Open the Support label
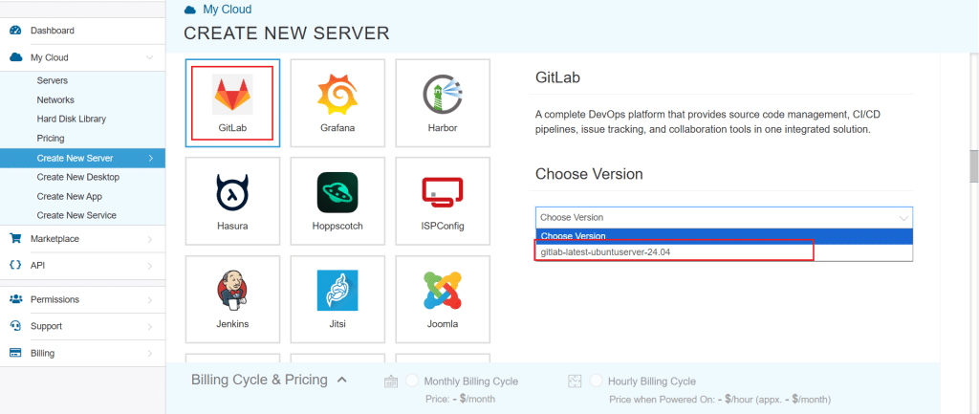Screen dimensions: 979x414 coord(46,326)
